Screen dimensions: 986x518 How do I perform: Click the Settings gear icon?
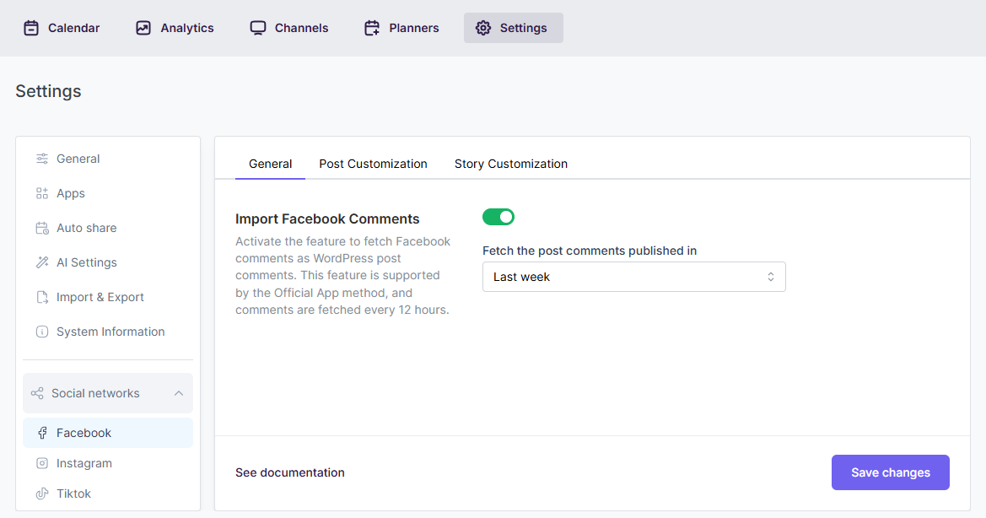pos(483,28)
